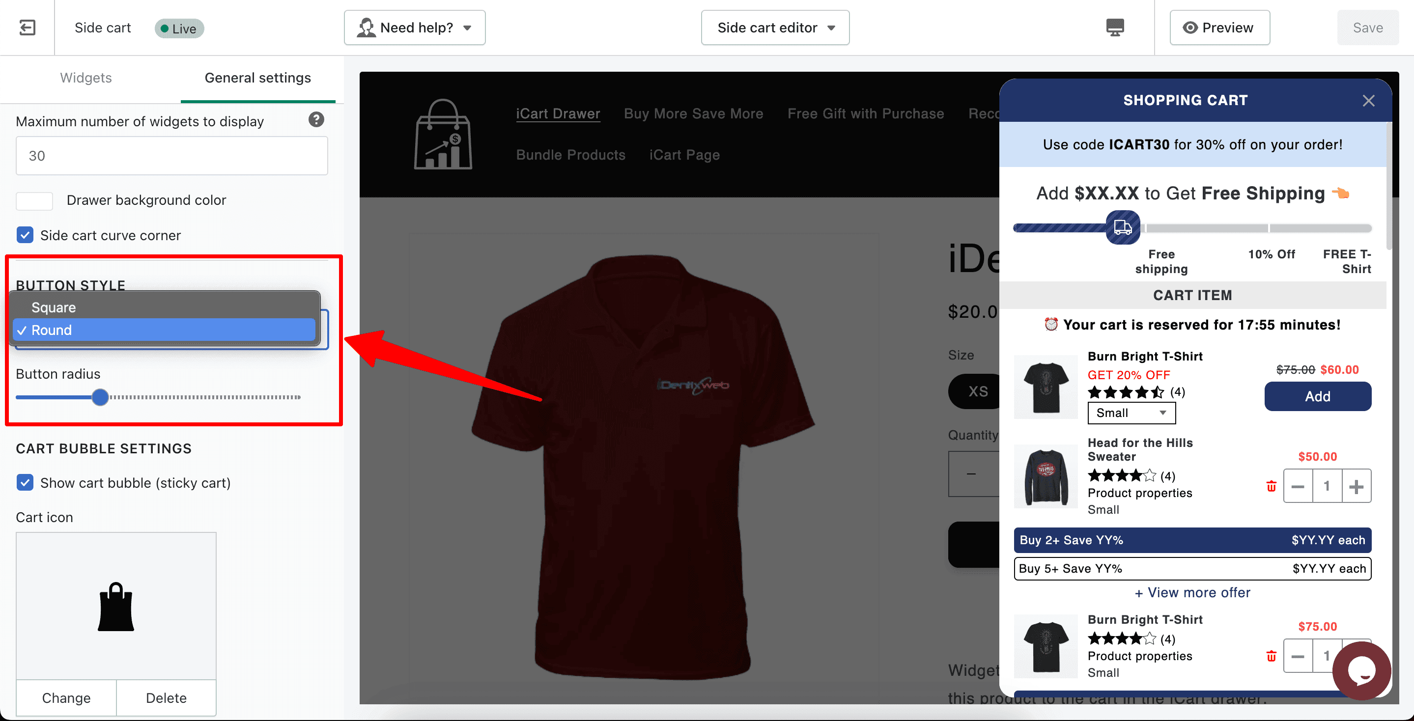Increase Head for the Hills Sweater quantity
The image size is (1414, 721).
coord(1356,486)
